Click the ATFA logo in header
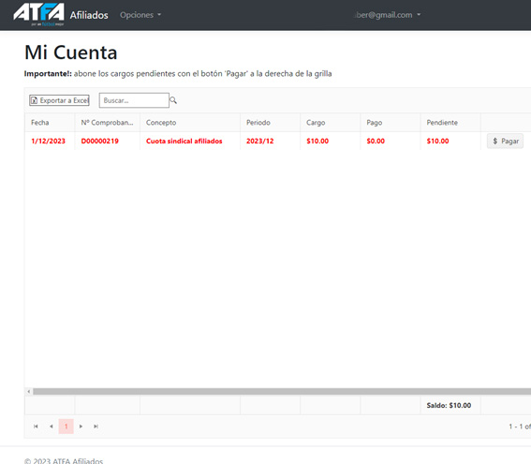531x464 pixels. [x=38, y=14]
